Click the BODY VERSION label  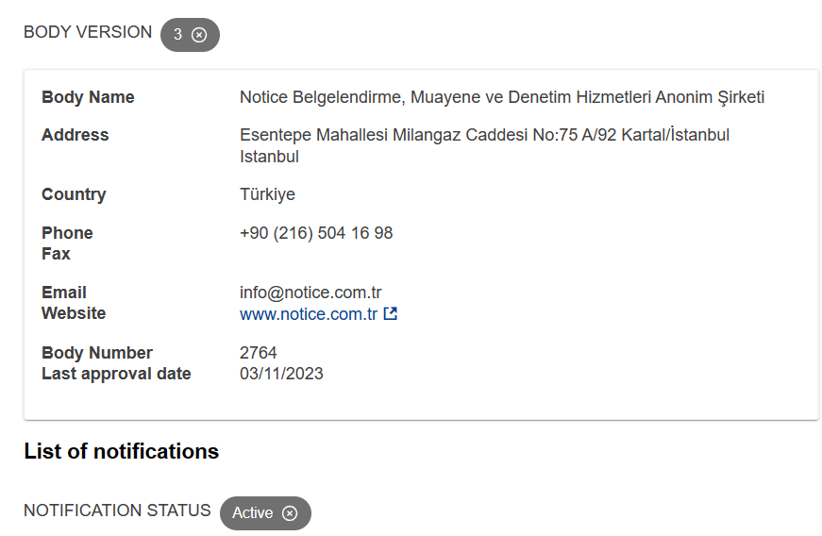(x=88, y=32)
